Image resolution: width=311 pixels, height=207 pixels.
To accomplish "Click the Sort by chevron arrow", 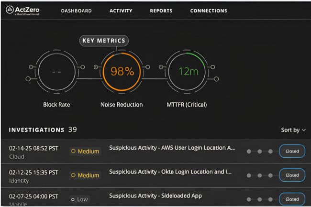I will pos(304,130).
